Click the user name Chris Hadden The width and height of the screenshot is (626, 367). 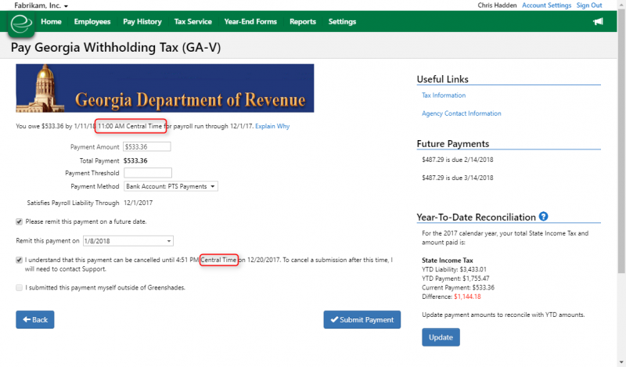point(497,5)
